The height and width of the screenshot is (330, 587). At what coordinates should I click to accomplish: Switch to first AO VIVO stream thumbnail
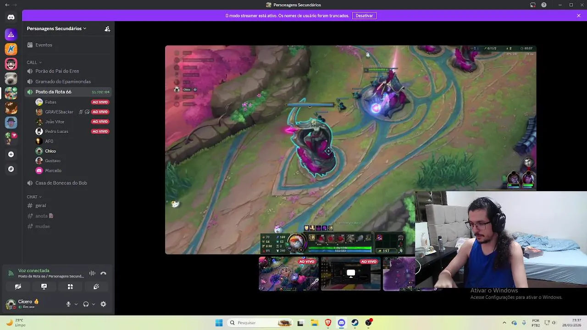coord(288,274)
